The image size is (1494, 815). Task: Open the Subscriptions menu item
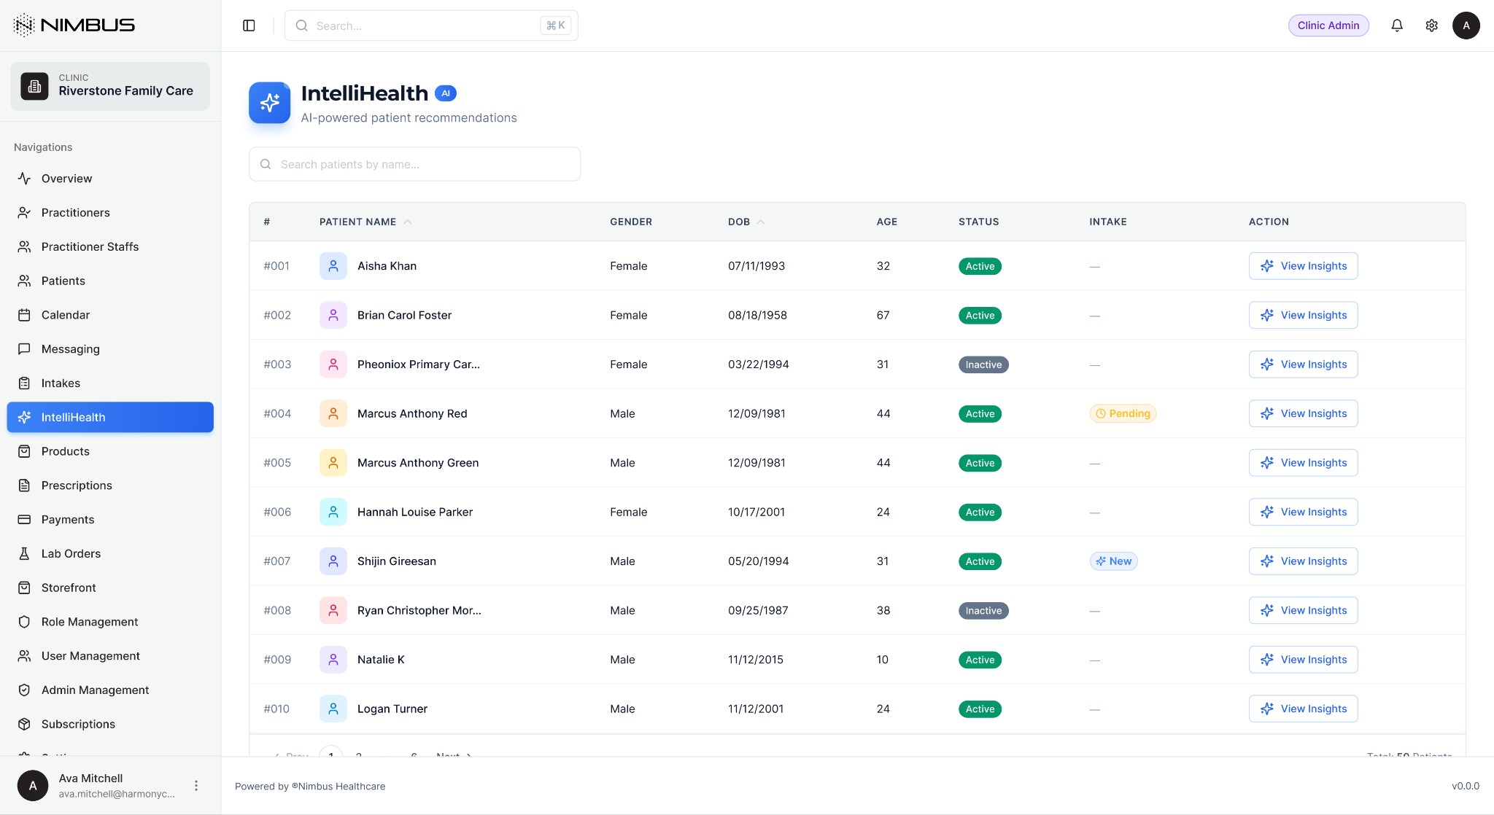pos(77,724)
